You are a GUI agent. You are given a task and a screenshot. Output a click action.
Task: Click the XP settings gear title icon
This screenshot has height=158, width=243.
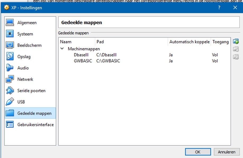7,7
